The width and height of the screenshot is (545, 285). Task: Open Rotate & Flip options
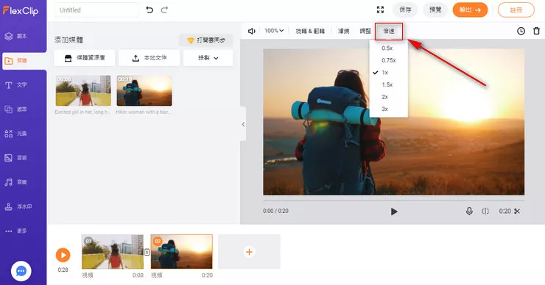click(x=310, y=31)
